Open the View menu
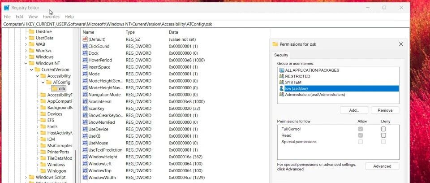 coord(33,17)
